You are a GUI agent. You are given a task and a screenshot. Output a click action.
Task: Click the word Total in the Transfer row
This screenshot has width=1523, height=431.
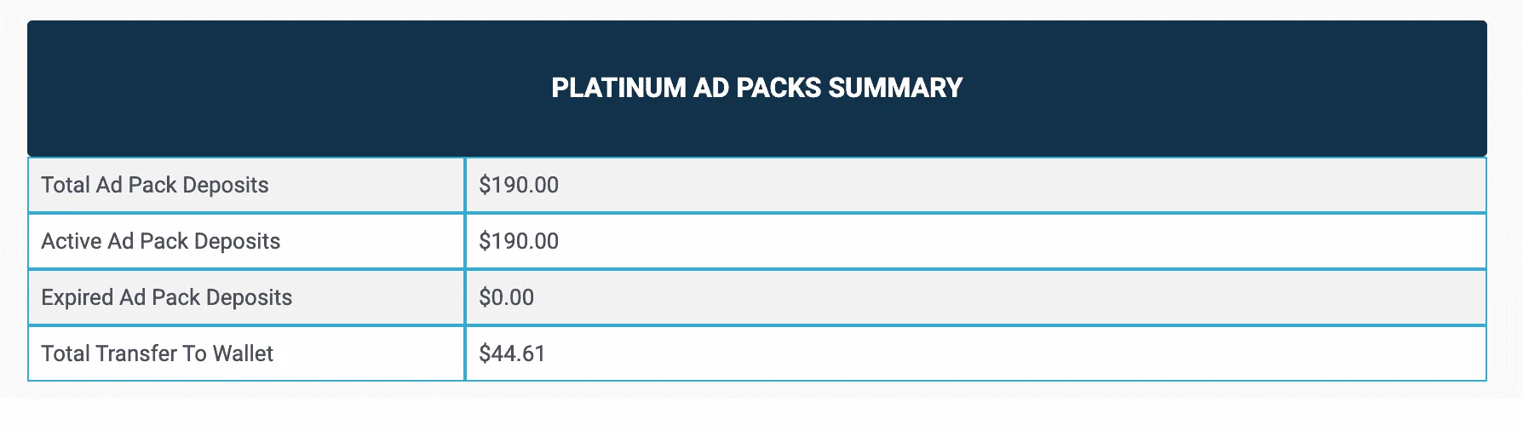(66, 353)
